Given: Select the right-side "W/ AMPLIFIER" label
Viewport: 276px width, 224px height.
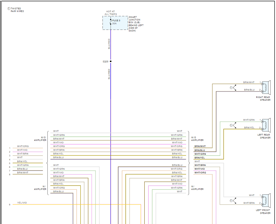Looking at the screenshot, I should (x=197, y=188).
